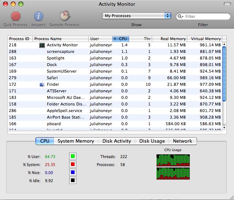
Task: Select the SystemUIServer process row
Action: (x=115, y=71)
